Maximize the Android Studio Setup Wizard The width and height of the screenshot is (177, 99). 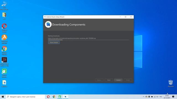(126, 17)
